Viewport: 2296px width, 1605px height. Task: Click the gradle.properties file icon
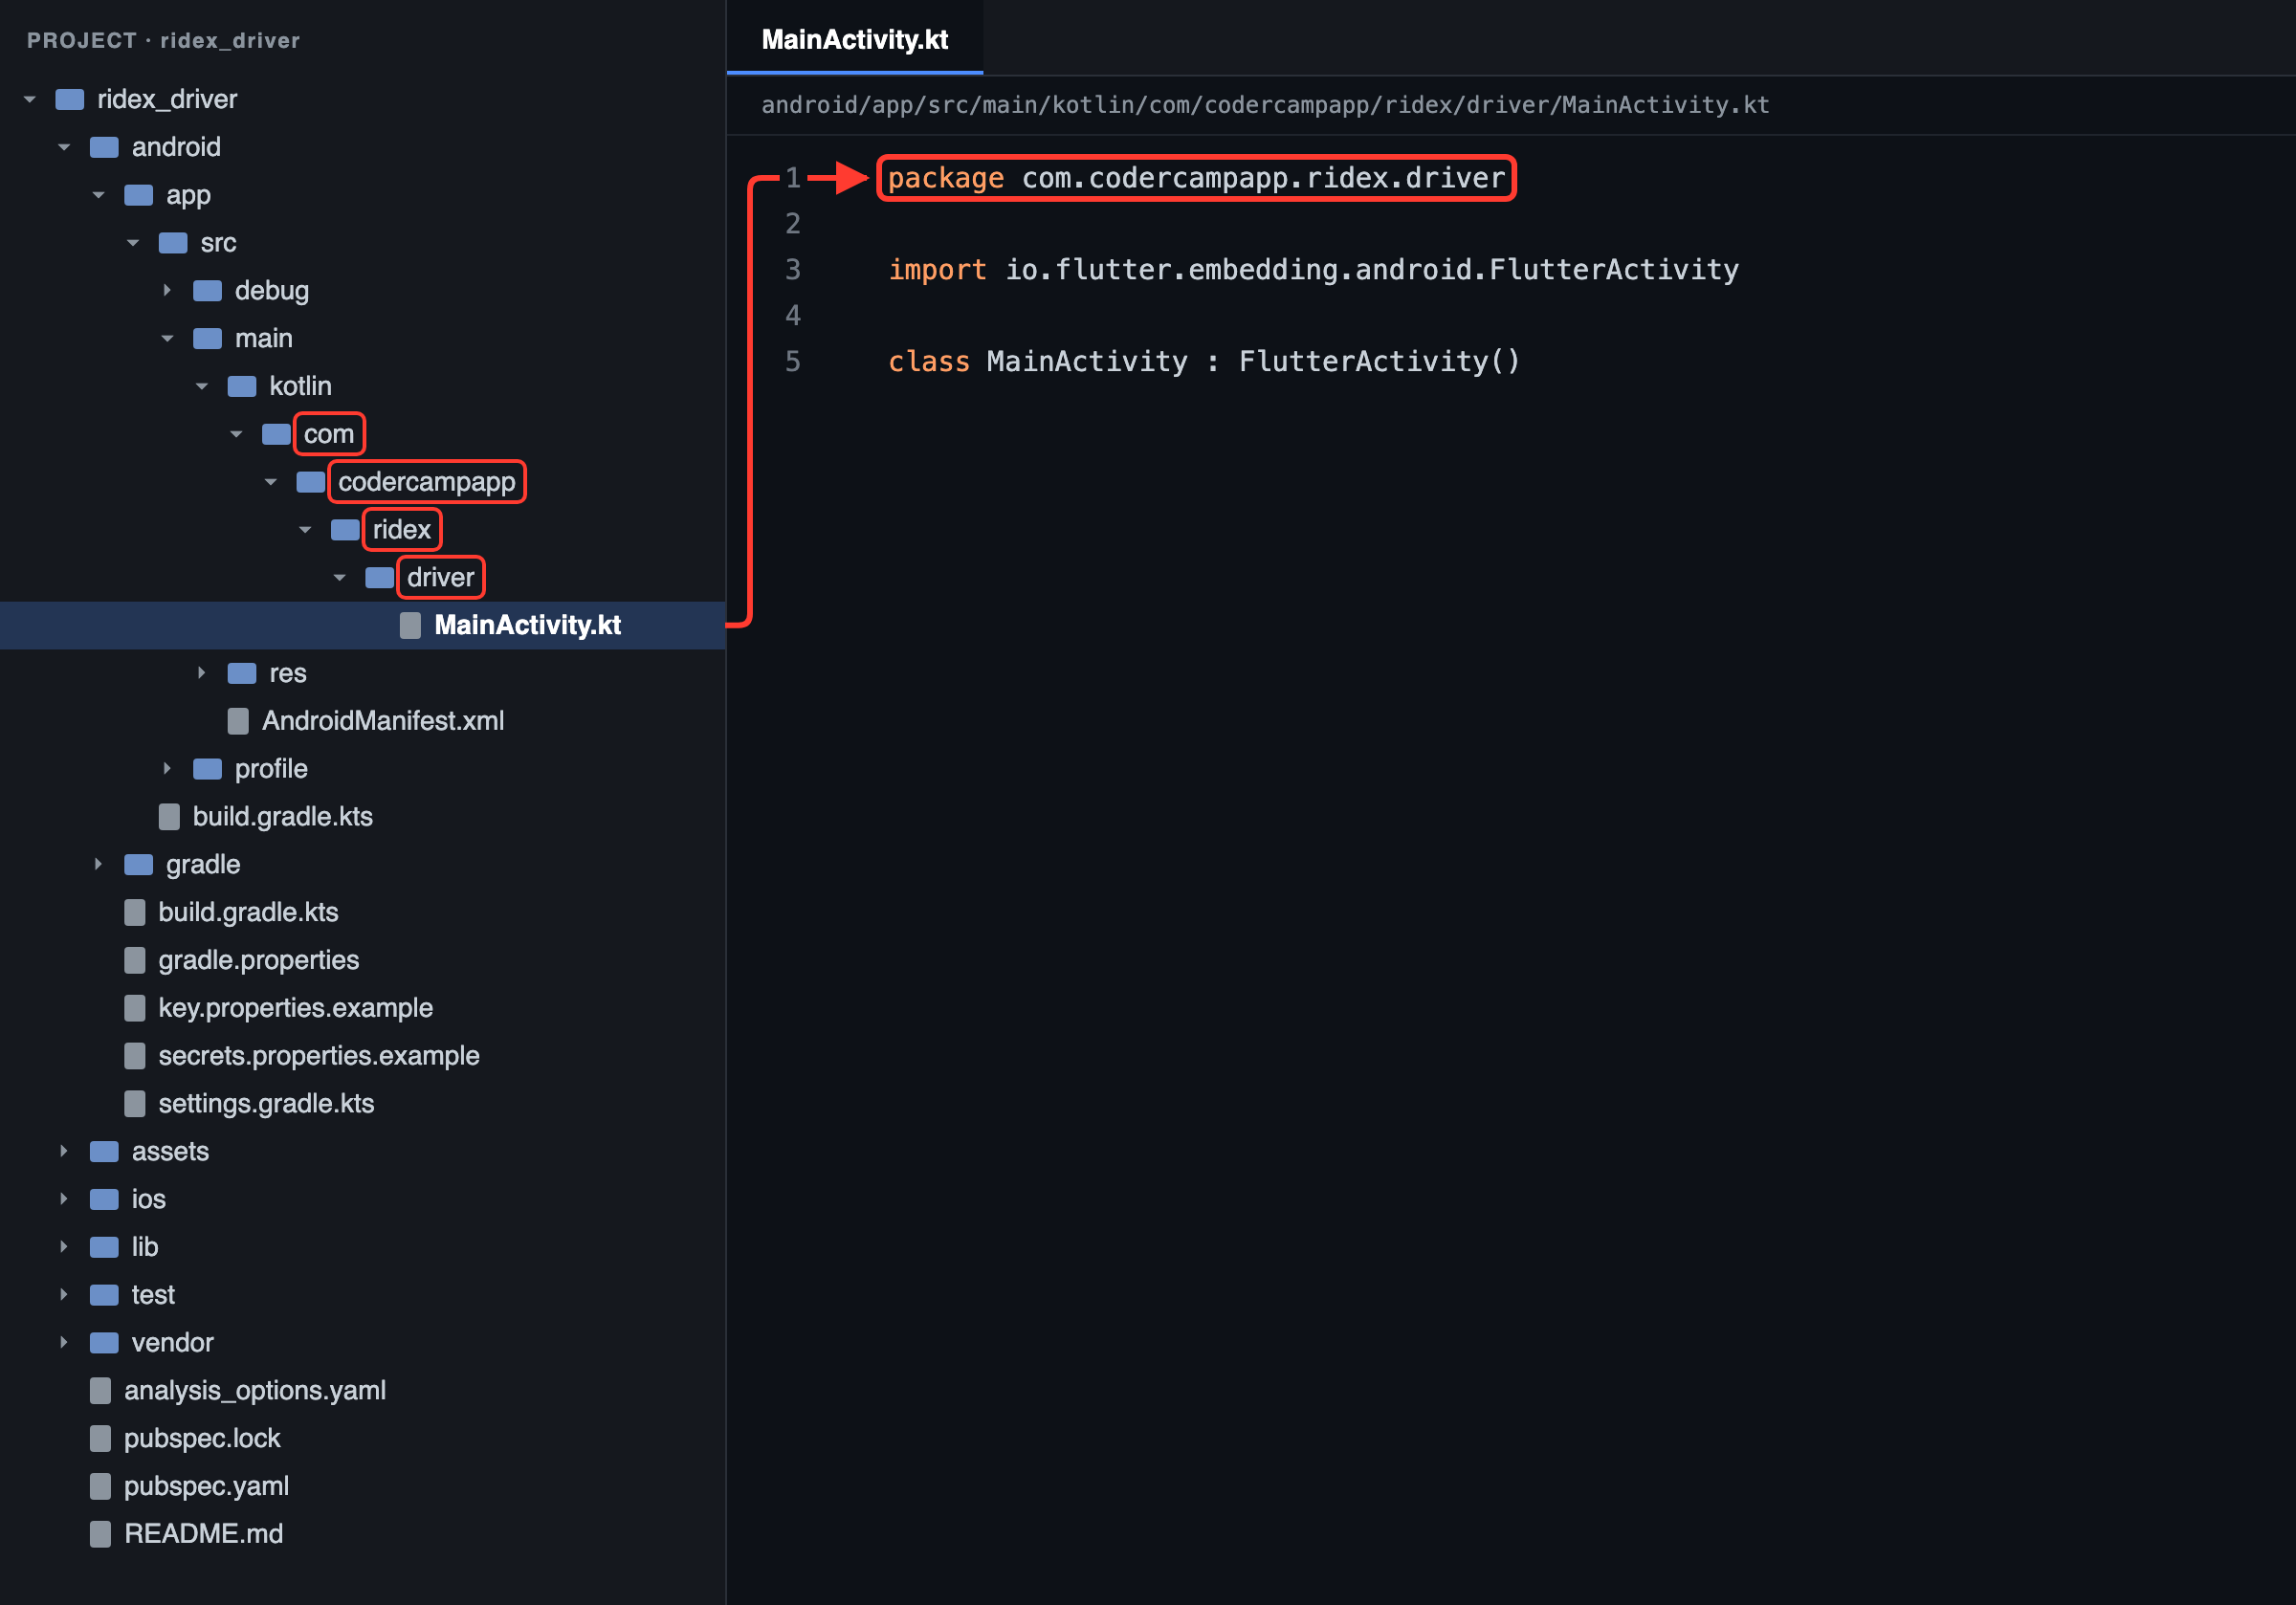pos(135,960)
